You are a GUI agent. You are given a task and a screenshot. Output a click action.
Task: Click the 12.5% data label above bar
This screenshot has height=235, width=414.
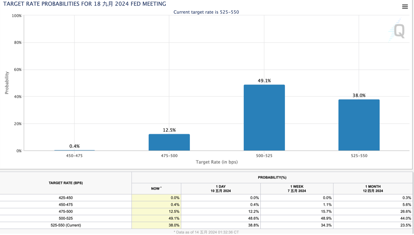tap(169, 130)
